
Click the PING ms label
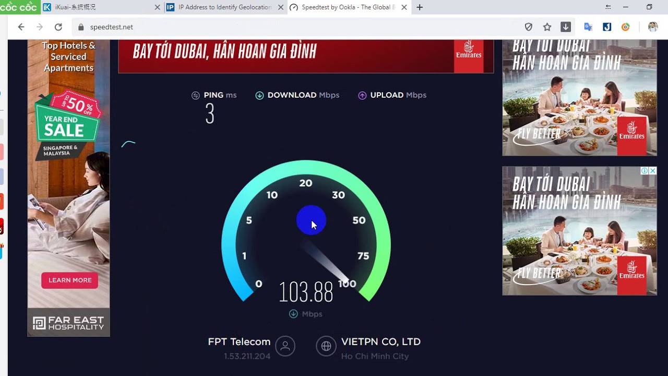[x=220, y=95]
